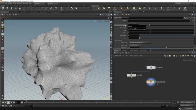The image size is (196, 110).
Task: Switch to the Performance Monitor tab
Action: tap(135, 12)
